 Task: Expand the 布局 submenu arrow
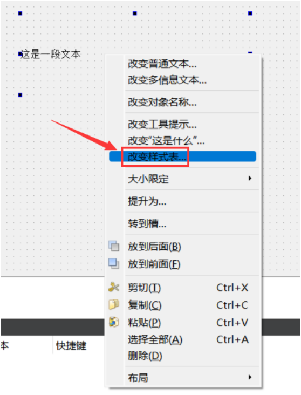tap(250, 377)
